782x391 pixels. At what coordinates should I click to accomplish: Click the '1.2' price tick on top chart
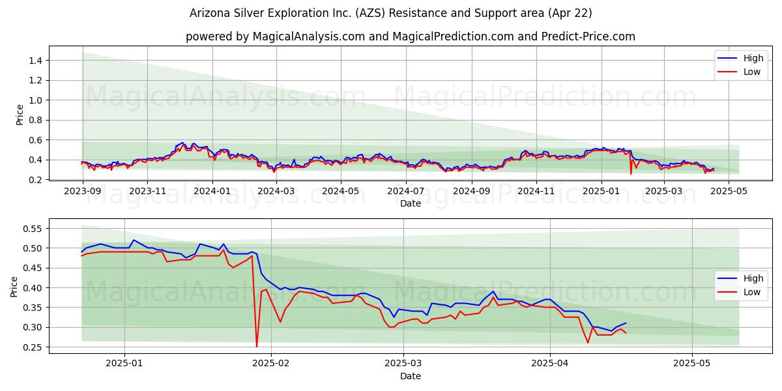(x=36, y=80)
